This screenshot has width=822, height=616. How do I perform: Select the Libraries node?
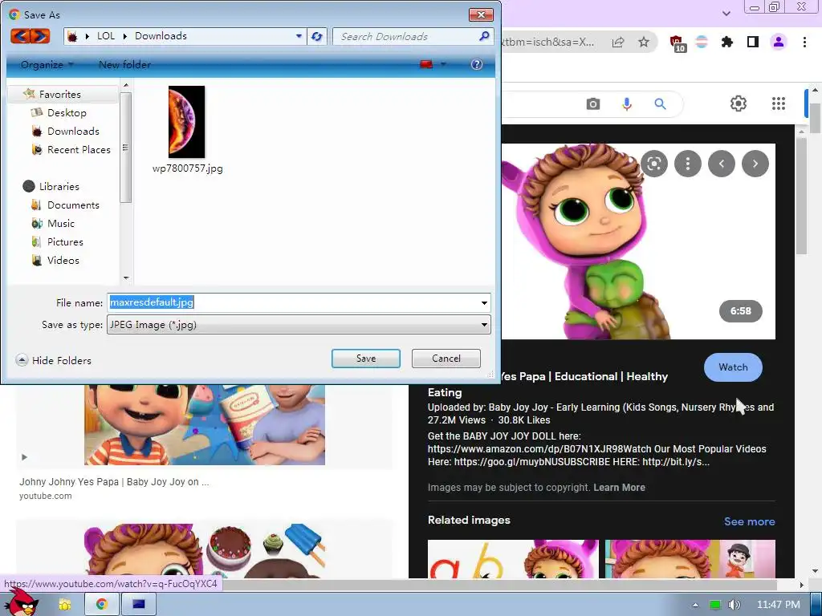[x=59, y=186]
